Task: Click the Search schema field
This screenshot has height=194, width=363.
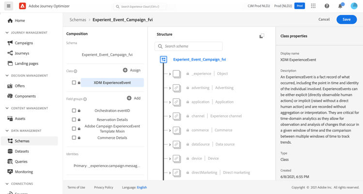Action: [x=191, y=46]
